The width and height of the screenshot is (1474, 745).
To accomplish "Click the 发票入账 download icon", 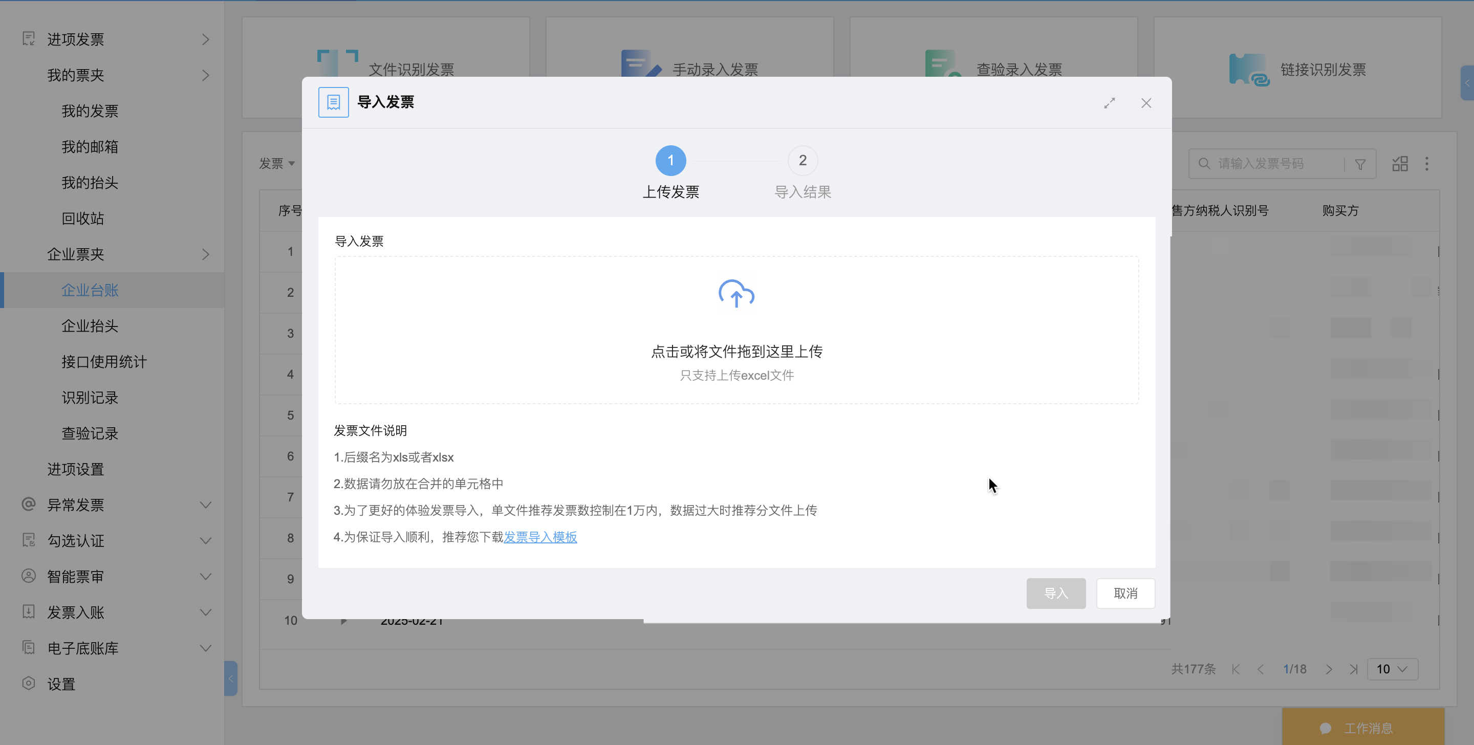I will click(x=29, y=611).
